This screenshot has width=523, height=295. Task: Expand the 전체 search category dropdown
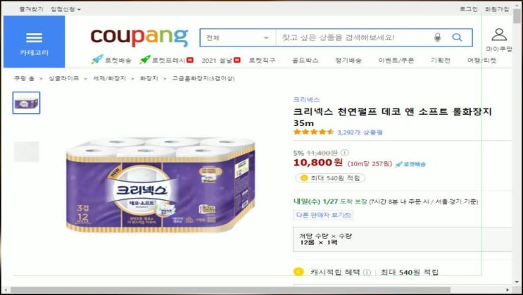[238, 37]
